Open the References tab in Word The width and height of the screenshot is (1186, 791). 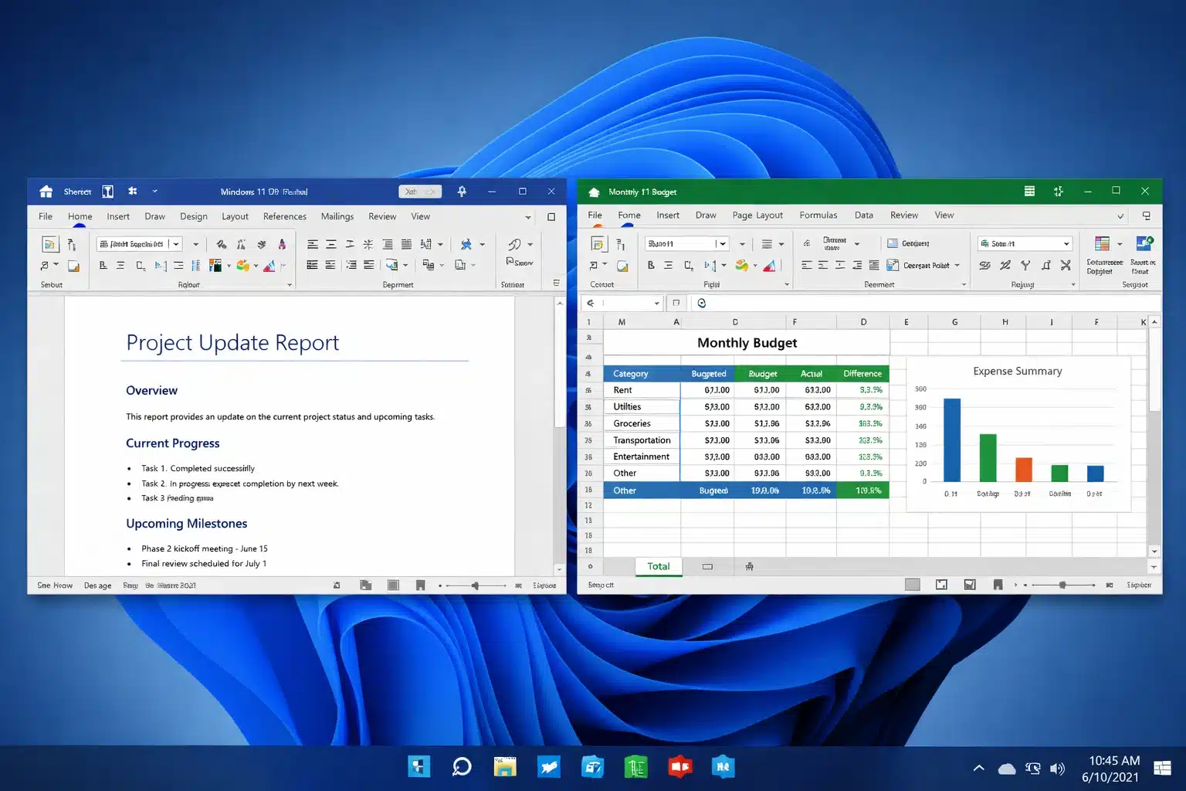(284, 216)
